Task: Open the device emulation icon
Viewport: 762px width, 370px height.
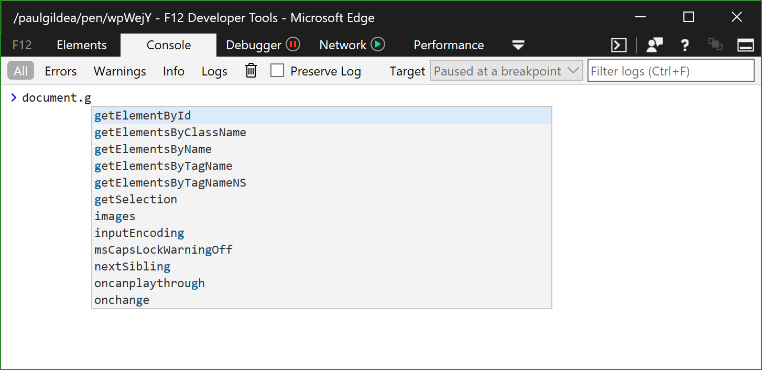Action: [715, 45]
